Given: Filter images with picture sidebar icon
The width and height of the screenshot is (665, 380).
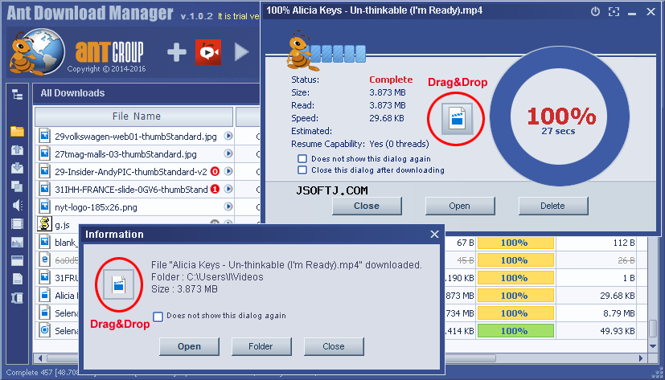Looking at the screenshot, I should [x=18, y=242].
